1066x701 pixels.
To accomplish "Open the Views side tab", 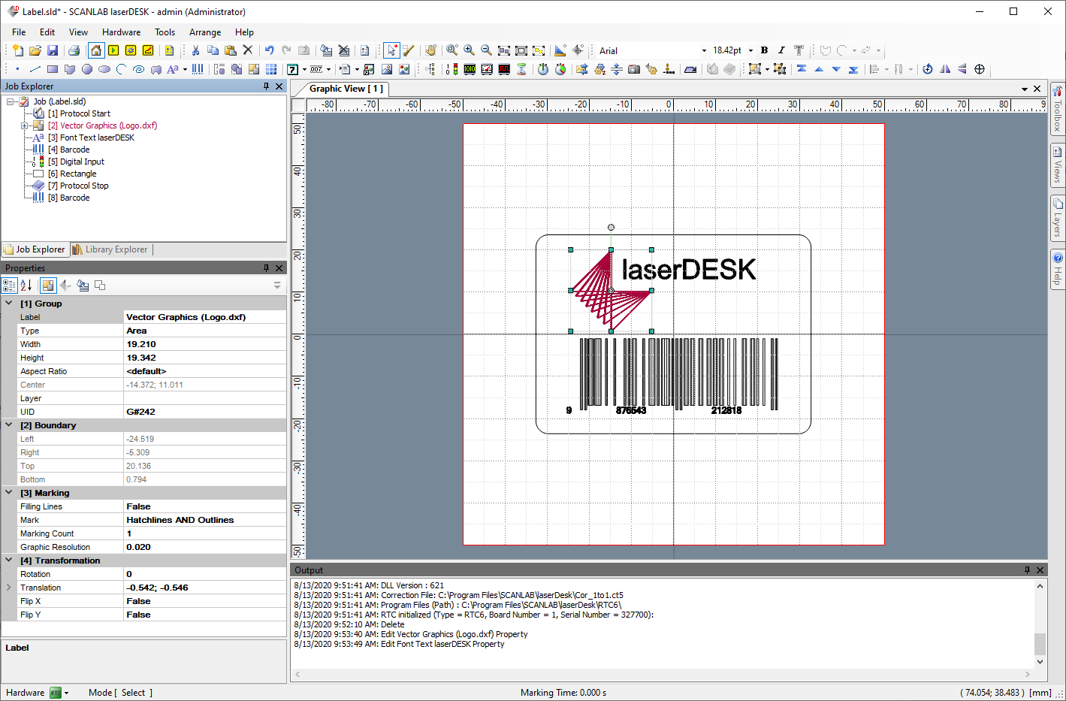I will coord(1058,165).
